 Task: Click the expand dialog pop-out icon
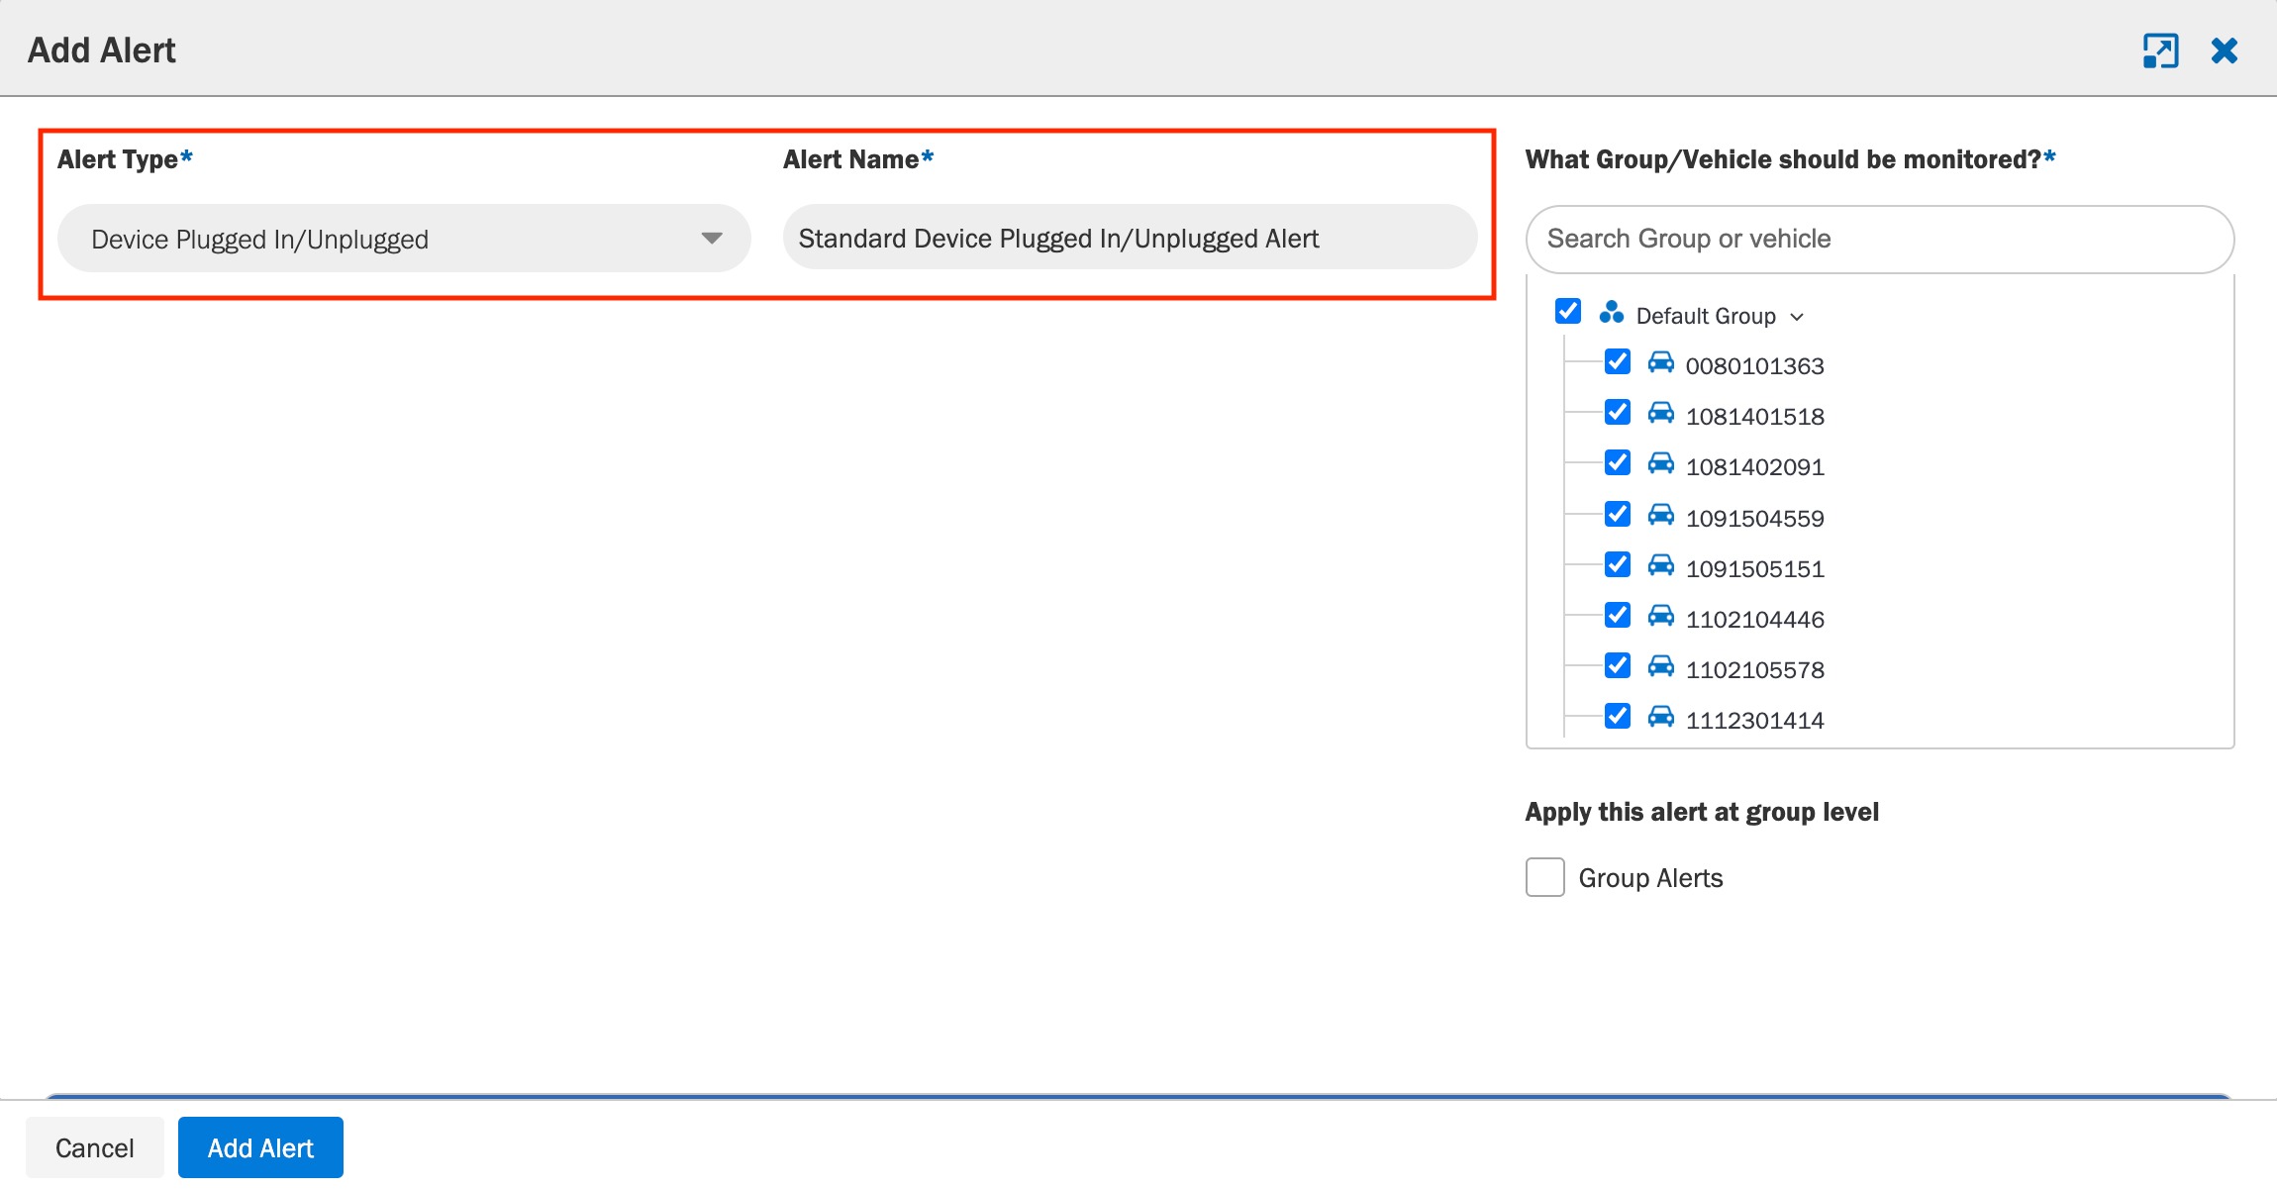click(2160, 50)
